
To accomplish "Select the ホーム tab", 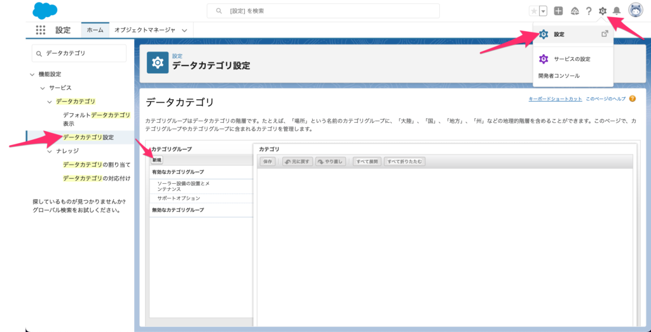I will (95, 30).
